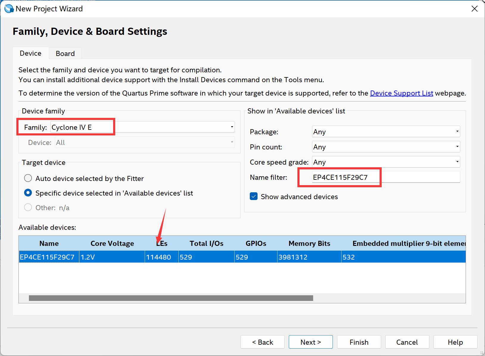Open Help for the wizard
The height and width of the screenshot is (356, 485).
456,342
